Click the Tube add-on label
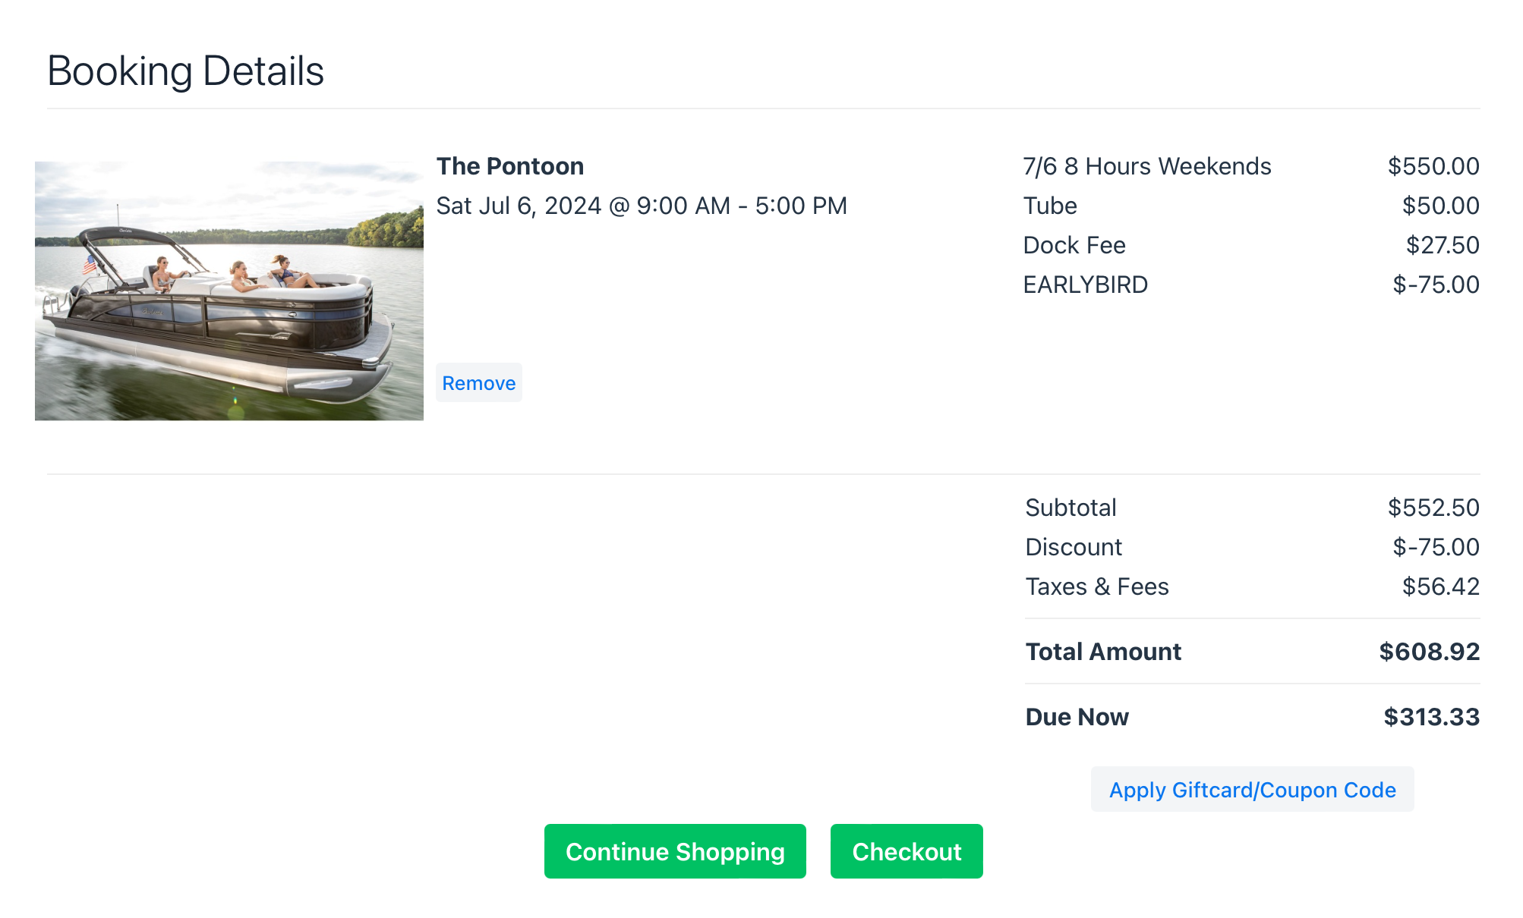Image resolution: width=1523 pixels, height=918 pixels. (1049, 206)
